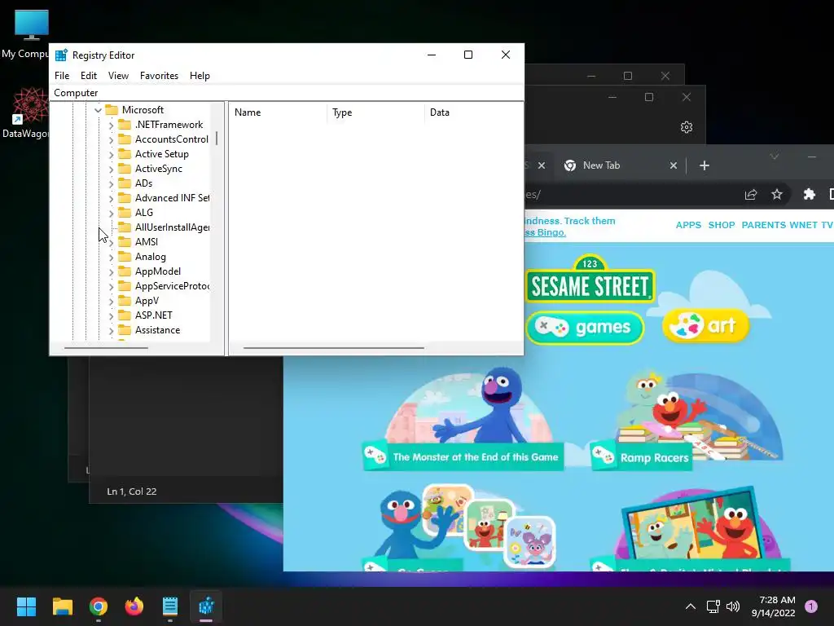Select the ActiveSync key
This screenshot has width=834, height=626.
(x=159, y=168)
